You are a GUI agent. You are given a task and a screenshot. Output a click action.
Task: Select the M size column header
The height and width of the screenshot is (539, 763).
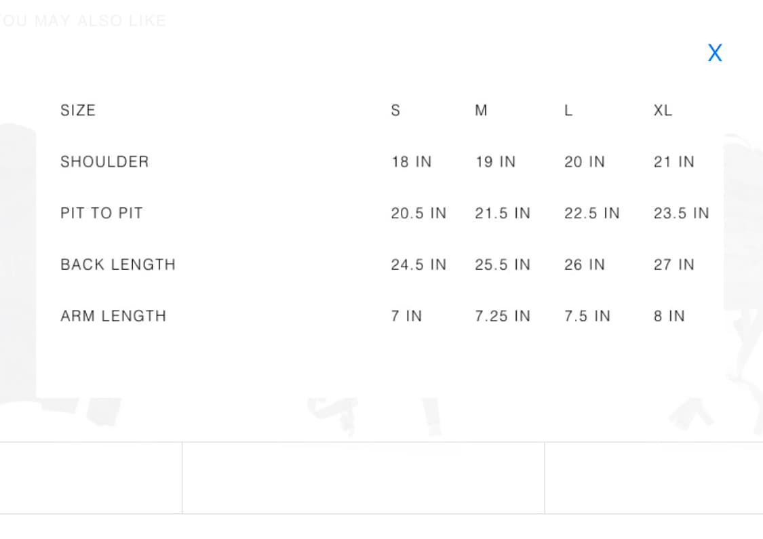482,111
